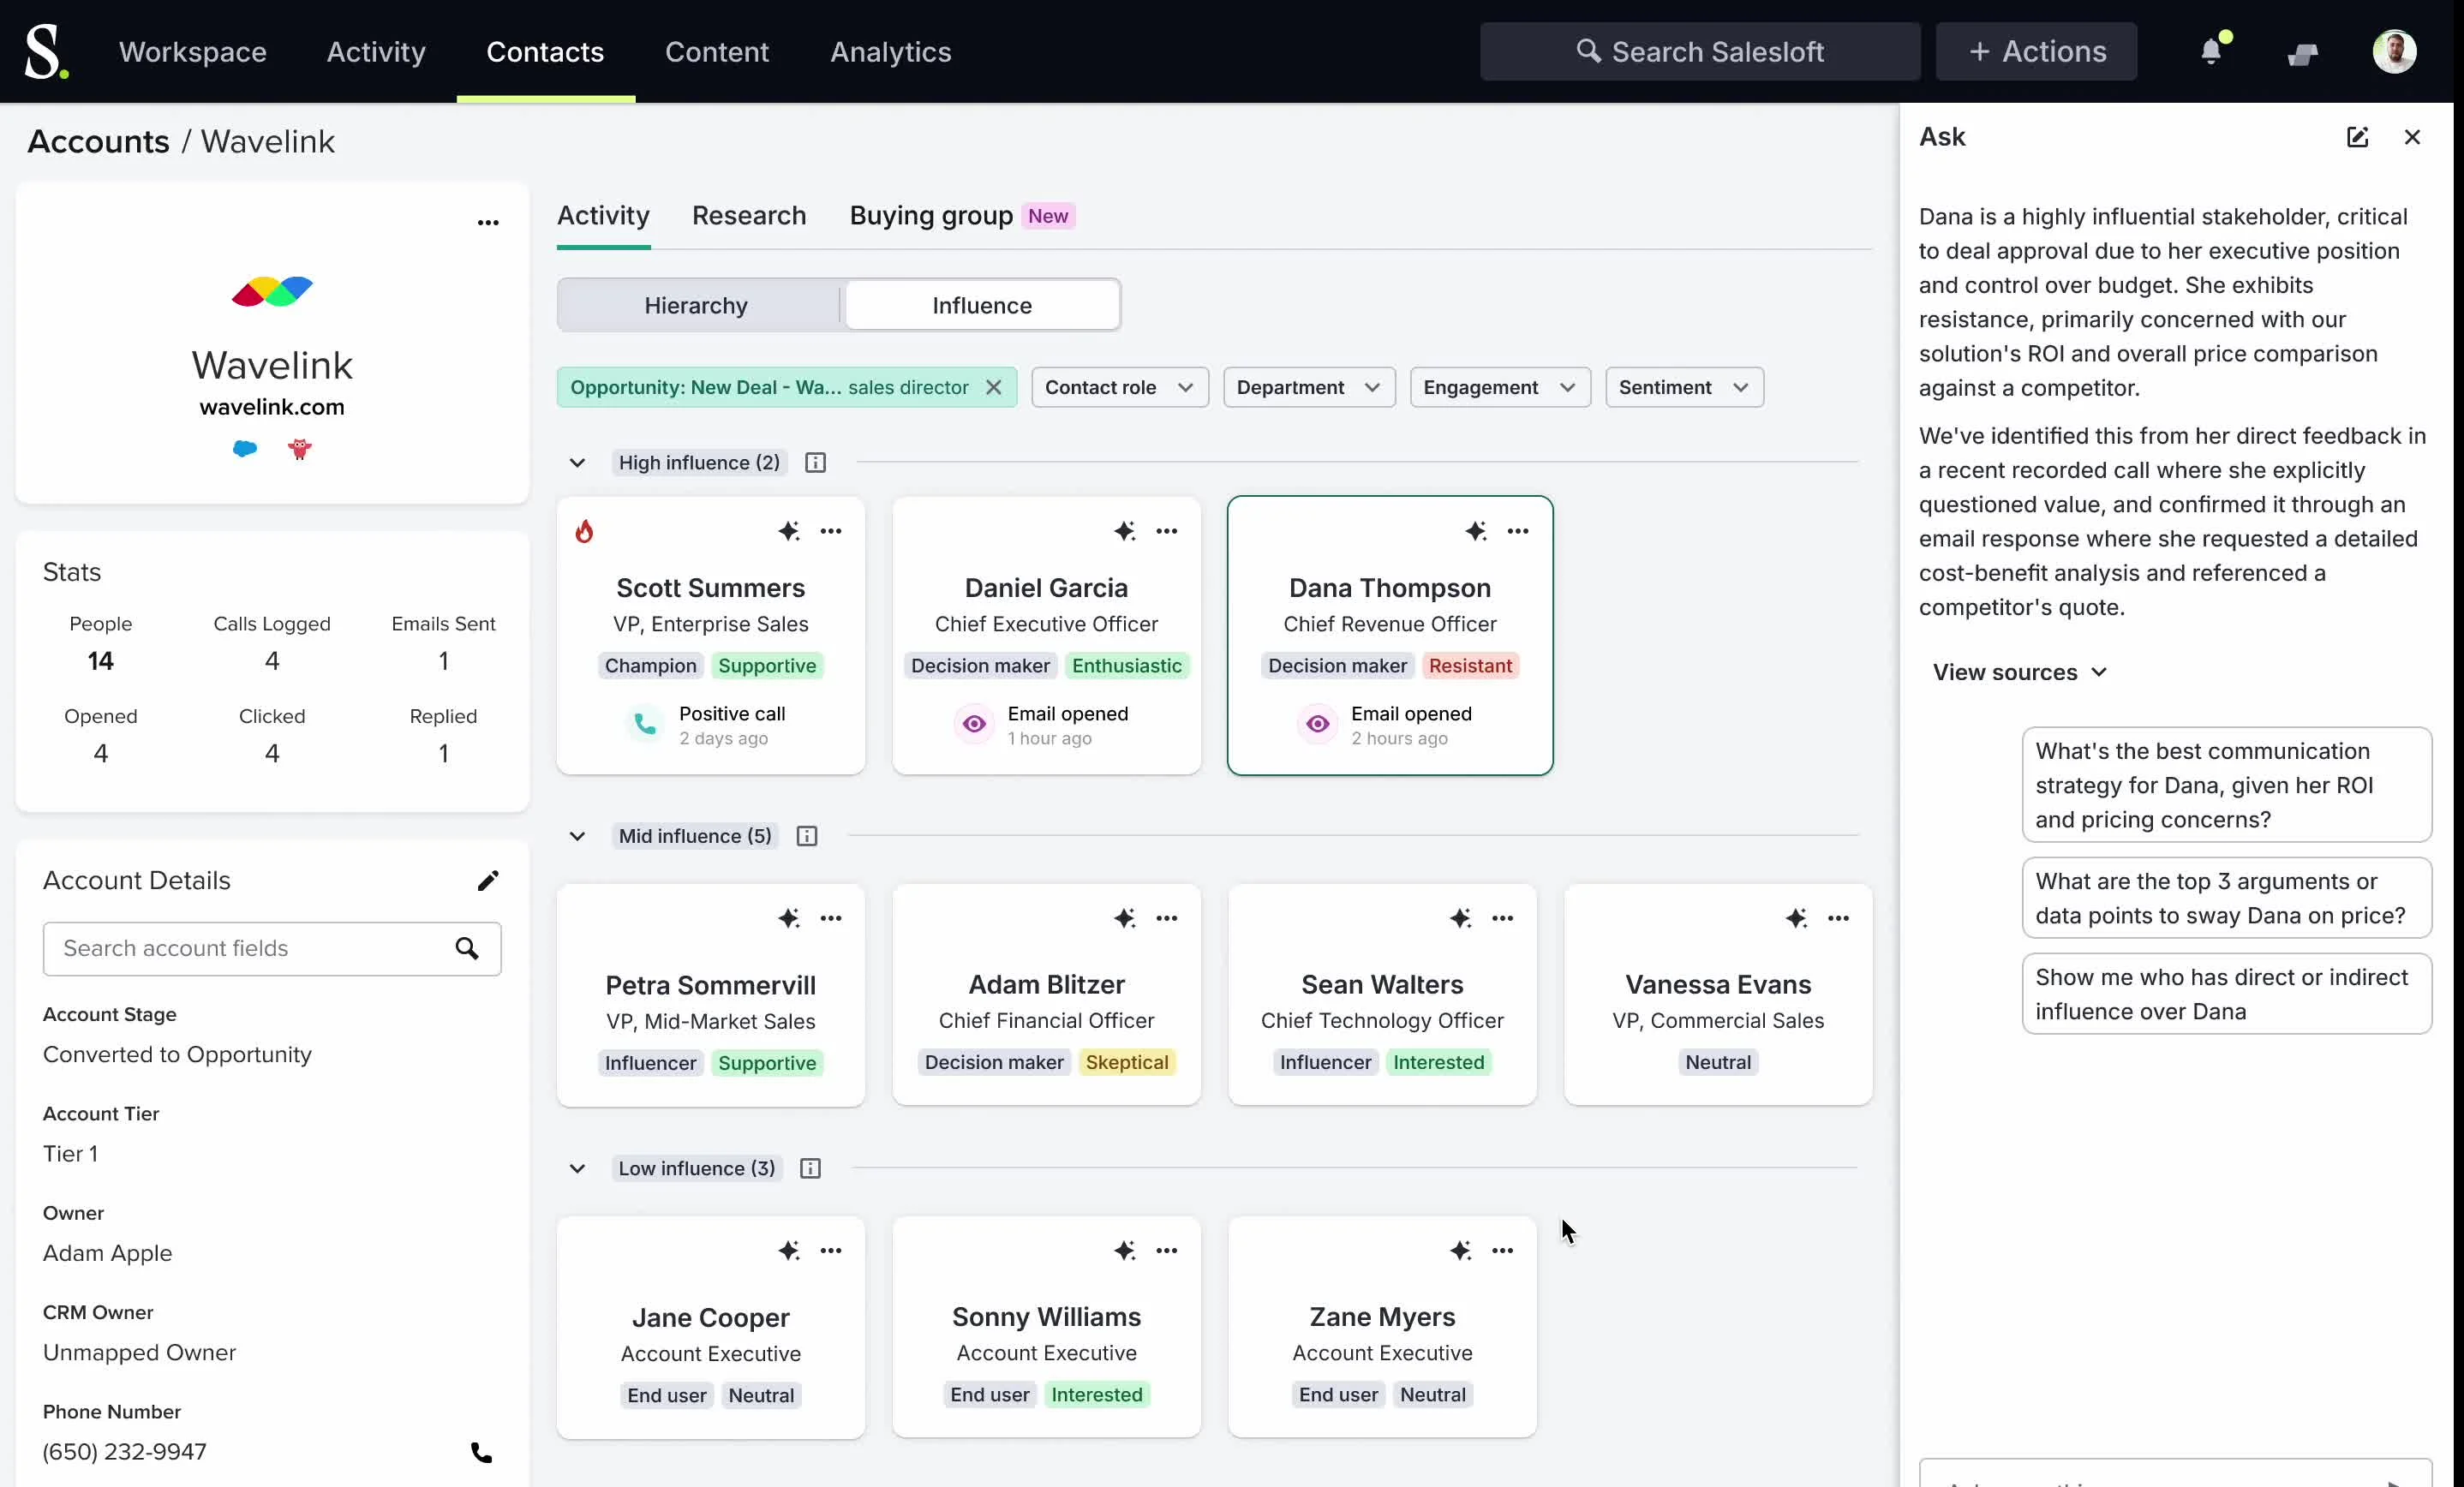Select the Influence view toggle
Image resolution: width=2464 pixels, height=1487 pixels.
pos(982,305)
